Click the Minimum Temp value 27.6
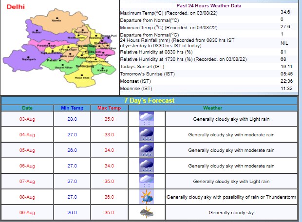The width and height of the screenshot is (302, 222). tap(285, 27)
